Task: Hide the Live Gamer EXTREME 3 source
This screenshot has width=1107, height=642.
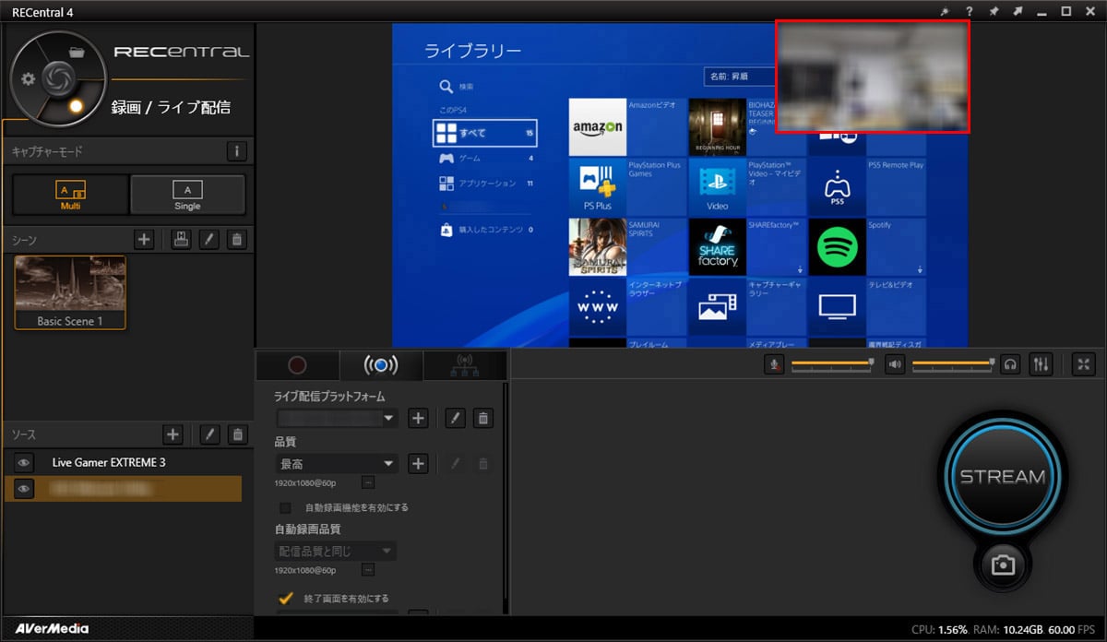Action: point(25,462)
